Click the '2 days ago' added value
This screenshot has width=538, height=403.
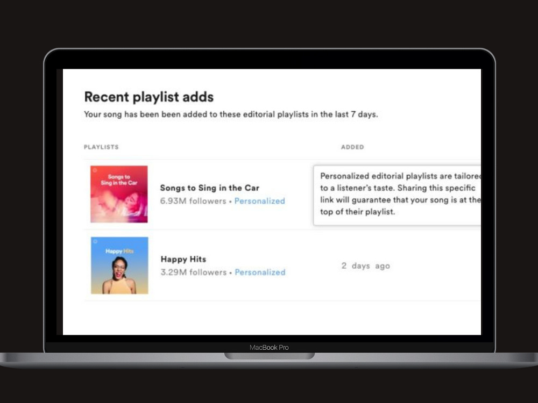[x=366, y=266]
